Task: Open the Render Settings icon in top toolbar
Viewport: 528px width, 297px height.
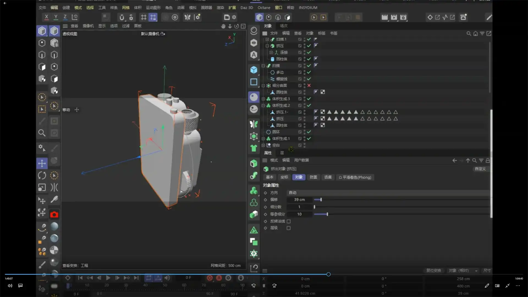Action: click(403, 17)
